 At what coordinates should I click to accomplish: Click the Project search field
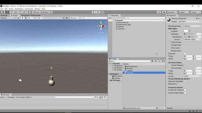point(132,61)
